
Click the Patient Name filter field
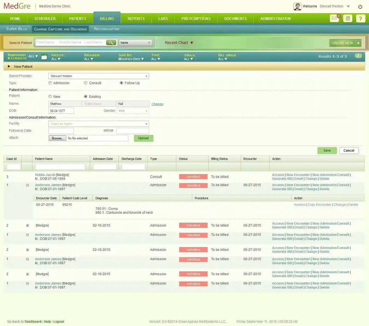coord(60,166)
